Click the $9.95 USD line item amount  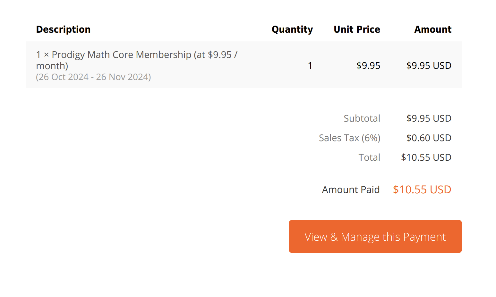429,66
